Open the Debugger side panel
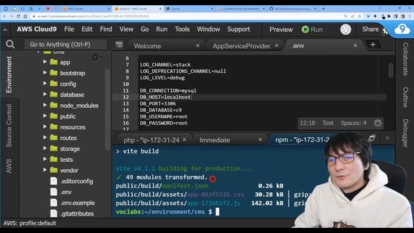This screenshot has width=414, height=233. [x=406, y=133]
